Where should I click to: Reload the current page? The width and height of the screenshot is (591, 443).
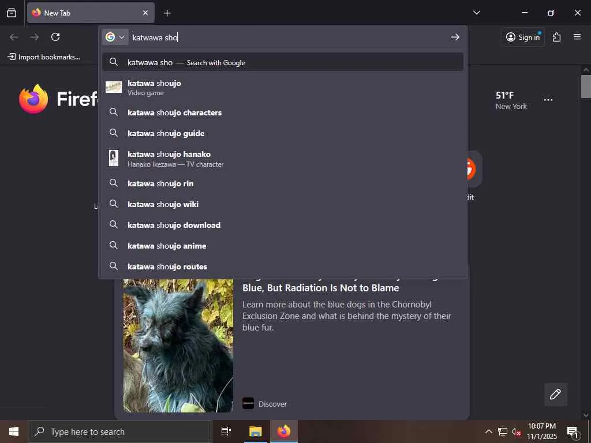click(55, 37)
